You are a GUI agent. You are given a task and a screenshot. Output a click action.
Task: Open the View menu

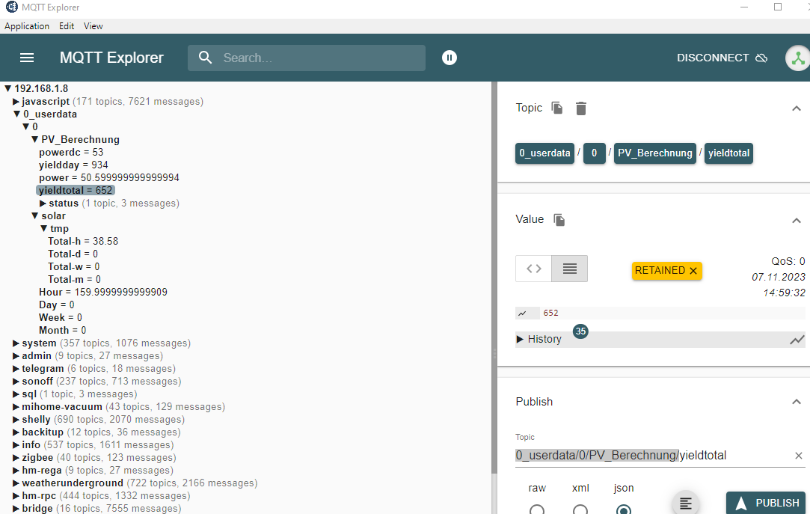[93, 26]
